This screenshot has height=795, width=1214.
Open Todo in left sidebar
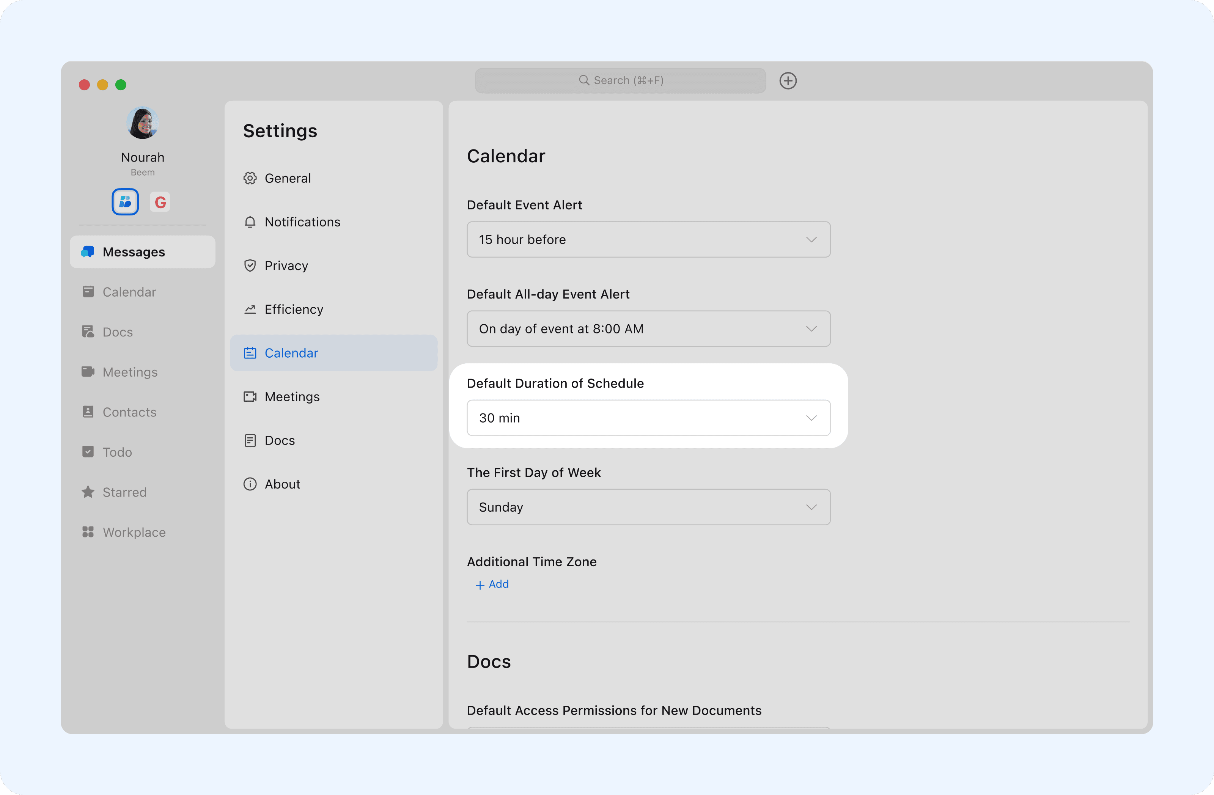[117, 452]
